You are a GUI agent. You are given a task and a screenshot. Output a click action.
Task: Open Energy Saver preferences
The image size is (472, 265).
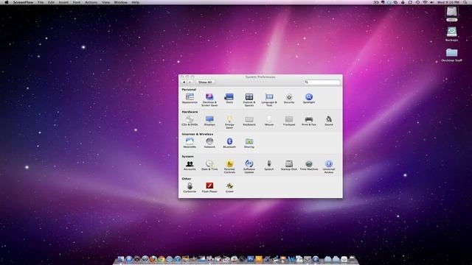(x=229, y=122)
